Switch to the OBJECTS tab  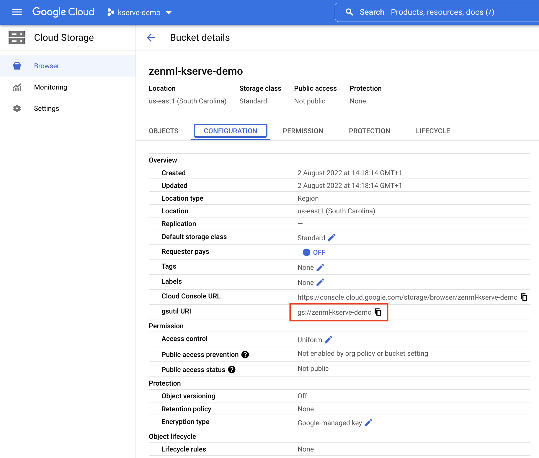(164, 131)
